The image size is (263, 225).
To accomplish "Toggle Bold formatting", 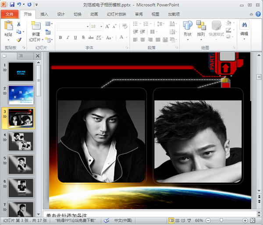I will (x=60, y=38).
